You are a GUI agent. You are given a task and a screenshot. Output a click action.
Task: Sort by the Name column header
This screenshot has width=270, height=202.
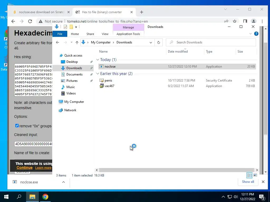(103, 52)
